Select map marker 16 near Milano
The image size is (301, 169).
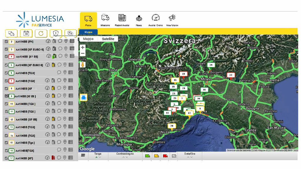coord(204,90)
